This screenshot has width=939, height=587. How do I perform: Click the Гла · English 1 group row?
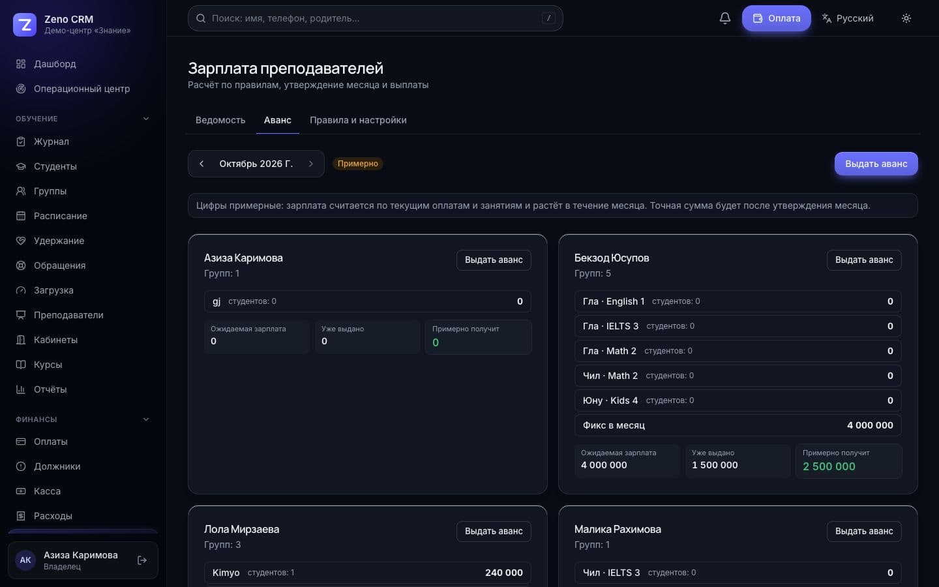click(x=738, y=301)
